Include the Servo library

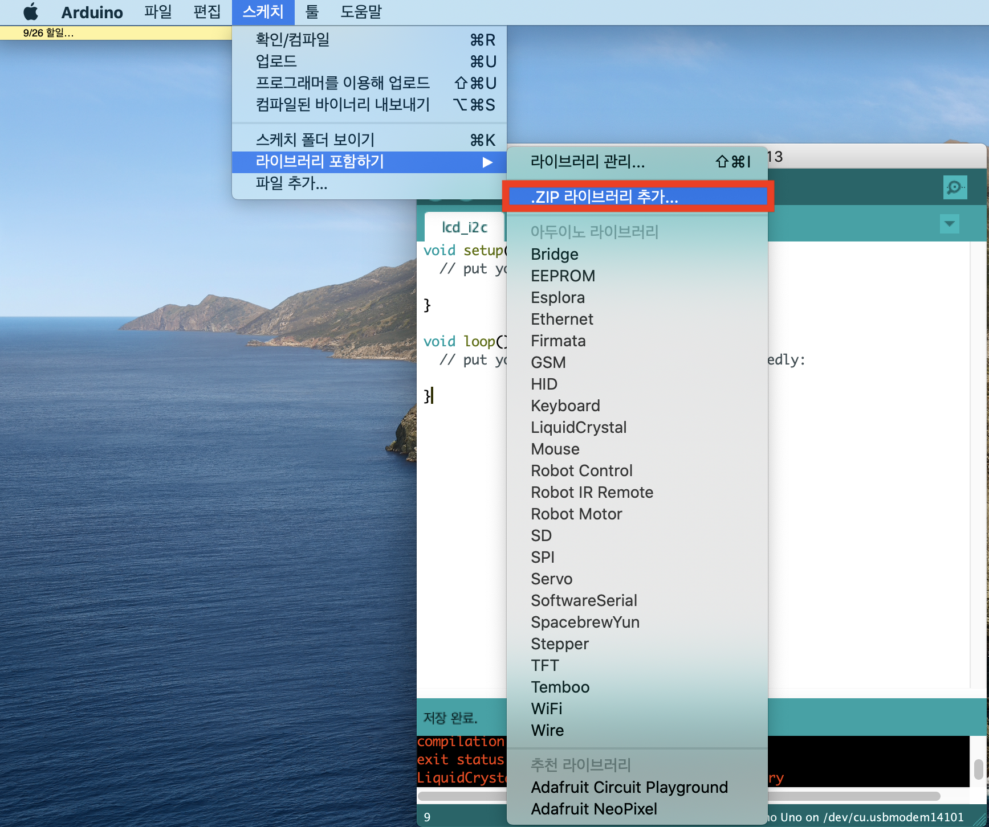pyautogui.click(x=637, y=579)
